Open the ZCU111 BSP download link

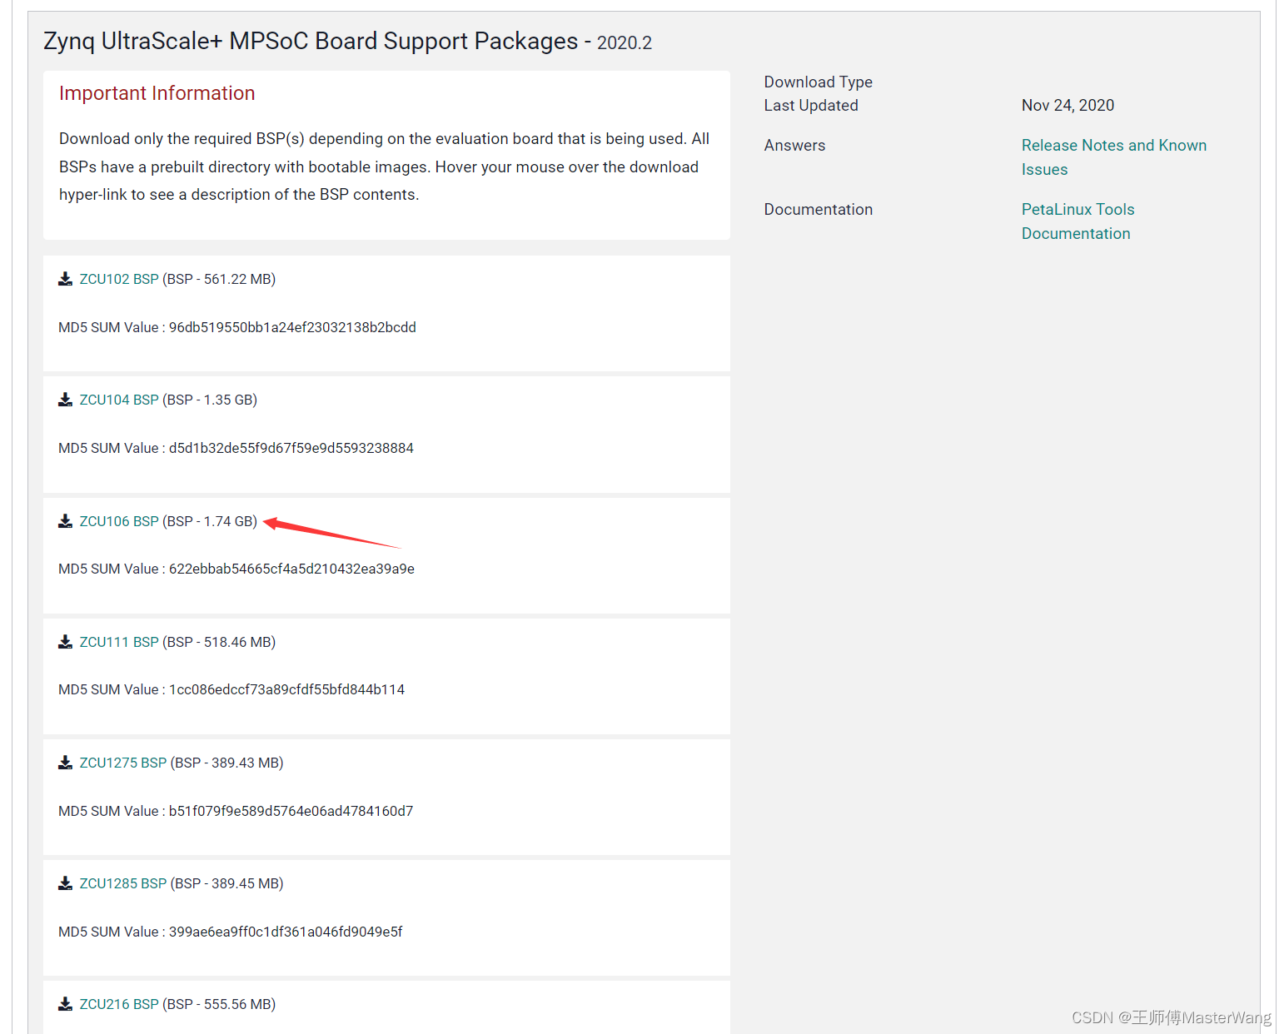(119, 642)
